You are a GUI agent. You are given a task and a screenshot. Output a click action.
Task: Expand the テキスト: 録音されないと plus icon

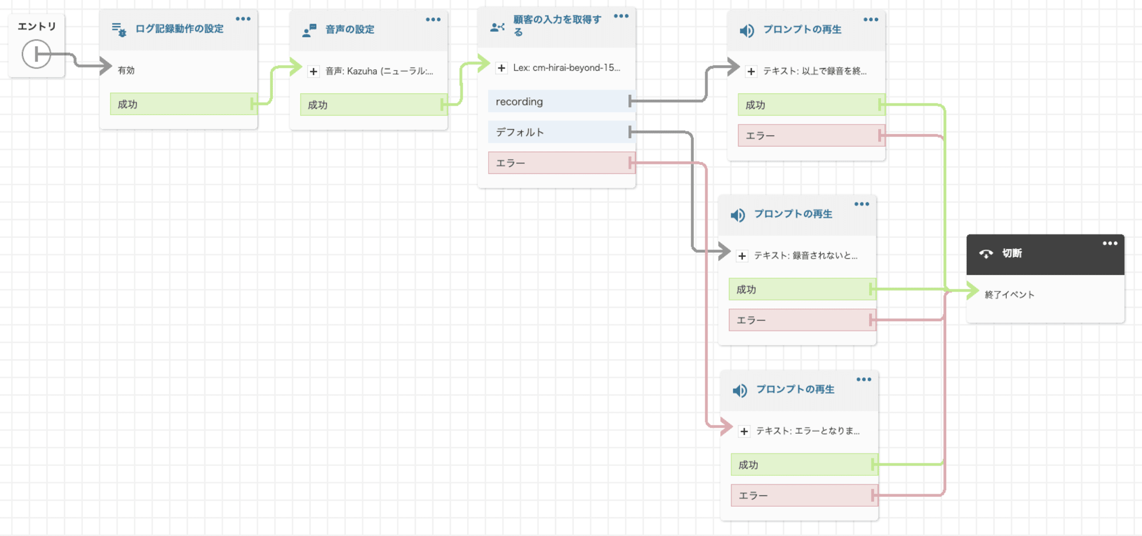[742, 256]
